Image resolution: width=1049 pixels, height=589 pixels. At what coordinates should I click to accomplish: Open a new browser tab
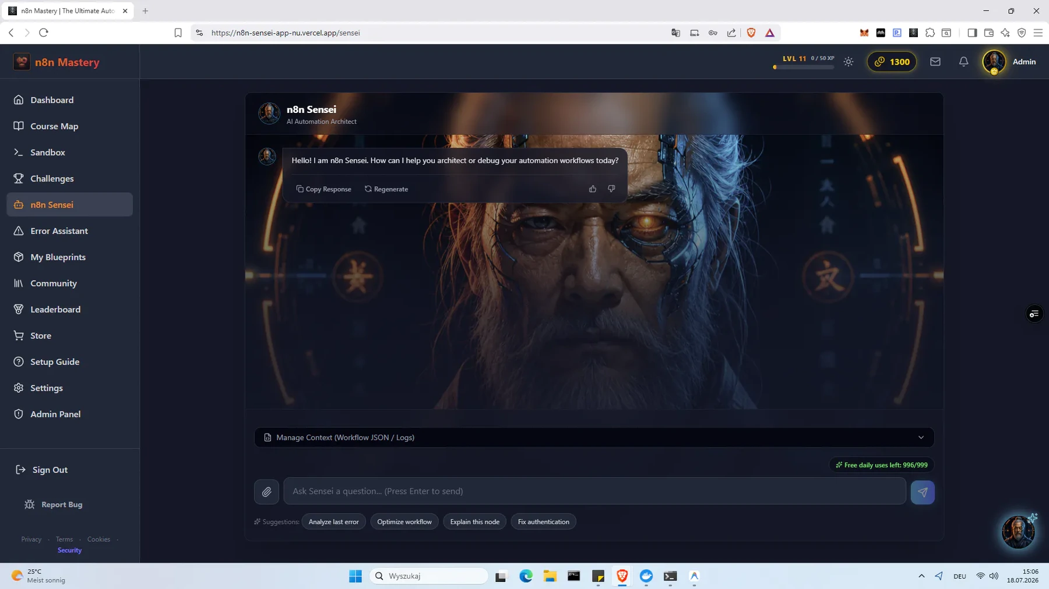(x=146, y=11)
